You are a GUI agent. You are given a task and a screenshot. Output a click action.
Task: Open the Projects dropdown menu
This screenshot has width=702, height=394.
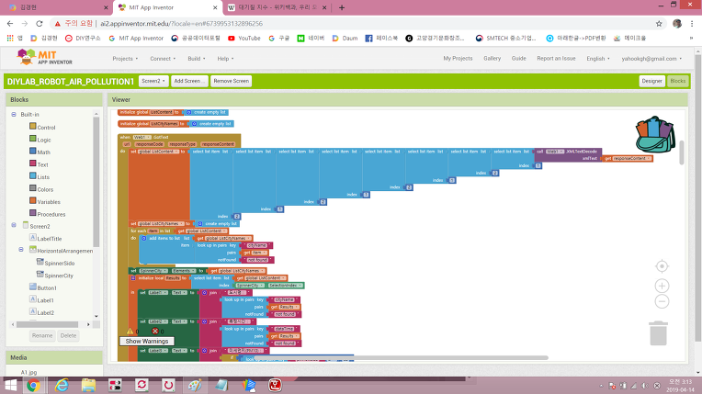click(125, 59)
